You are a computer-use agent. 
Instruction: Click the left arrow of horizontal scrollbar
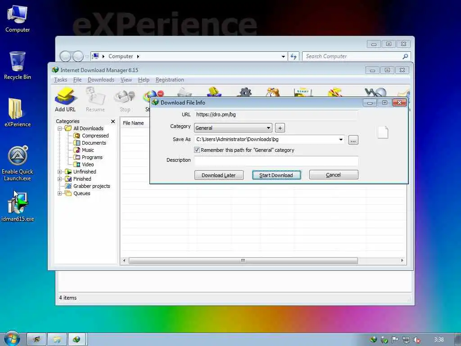[x=124, y=260]
